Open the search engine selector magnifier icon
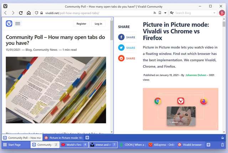 (172, 13)
